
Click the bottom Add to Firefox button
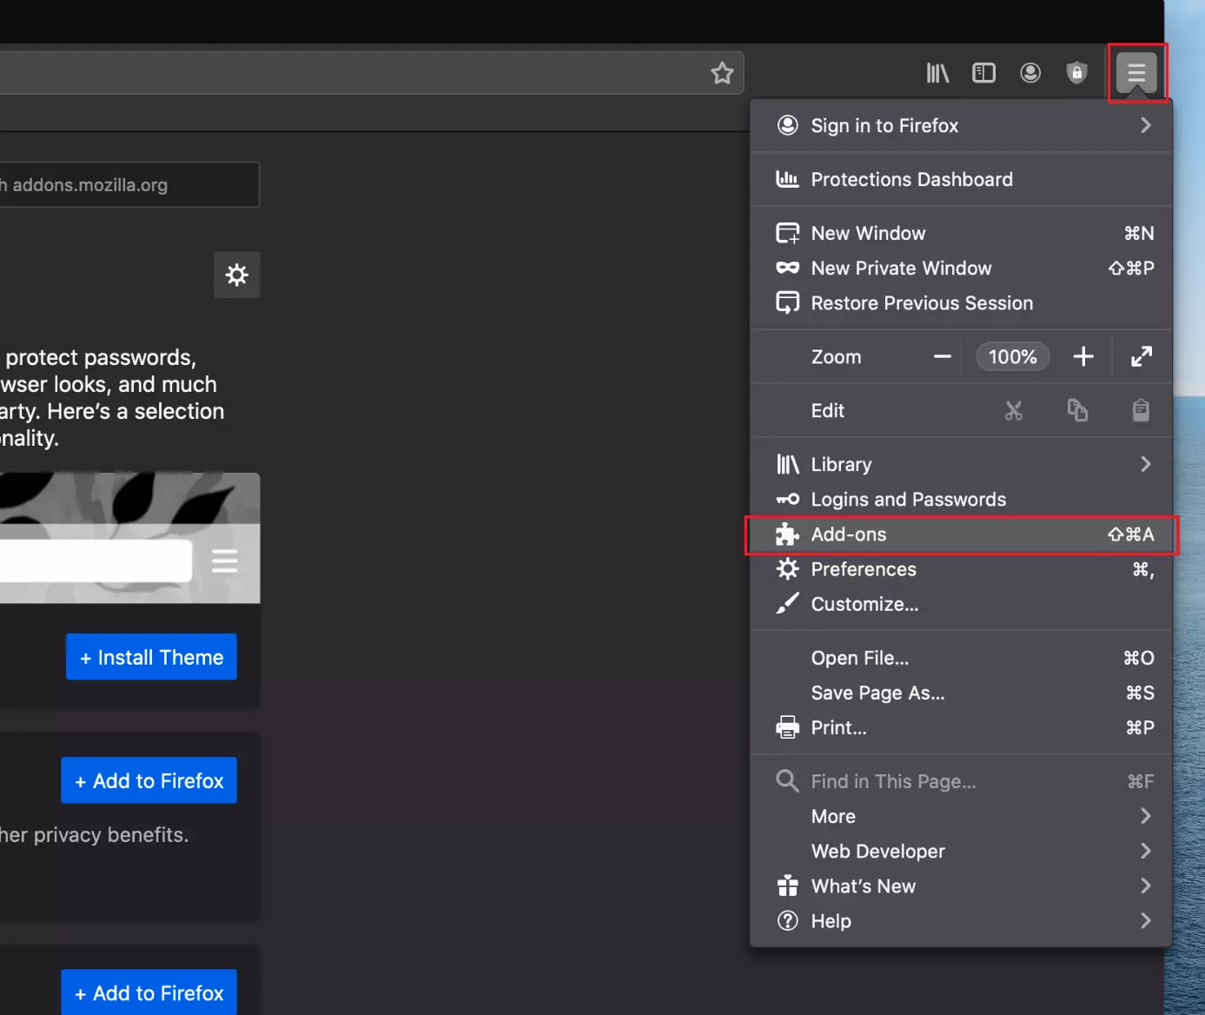click(149, 992)
